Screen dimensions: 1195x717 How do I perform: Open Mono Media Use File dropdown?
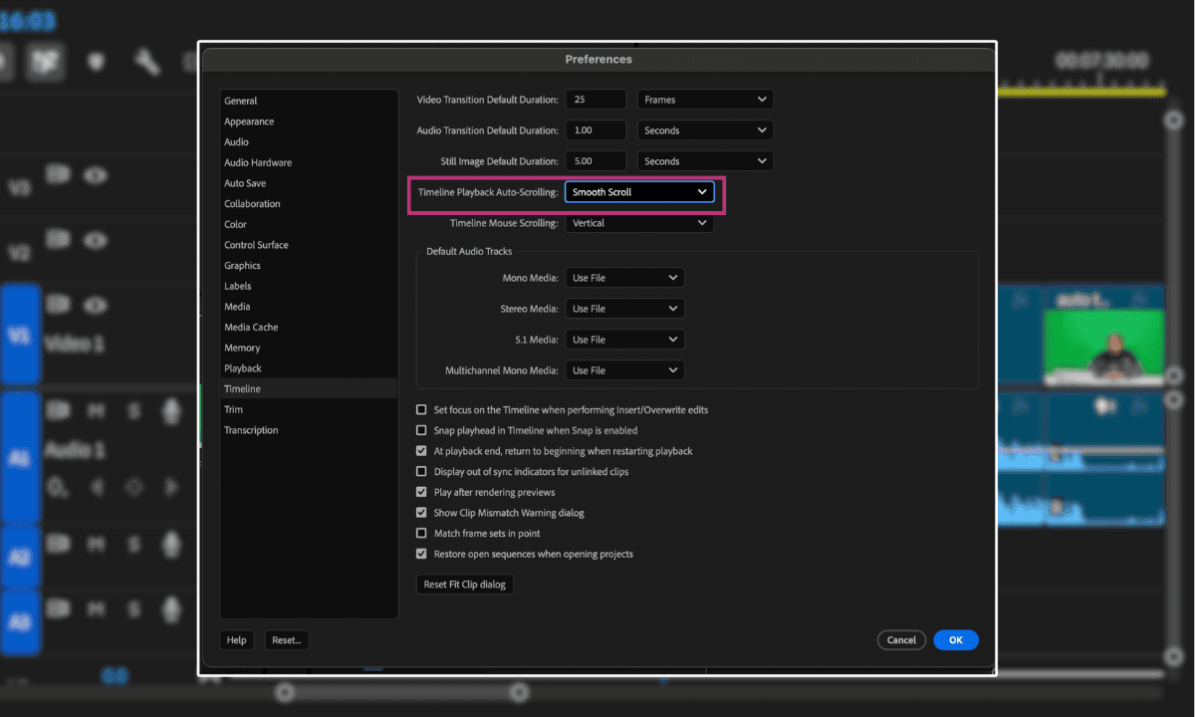click(624, 278)
